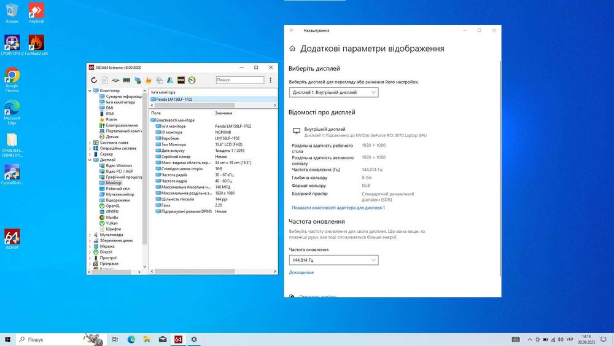Viewport: 614px width, 346px height.
Task: Open the OSD panel icon in AIDA64
Action: [181, 80]
